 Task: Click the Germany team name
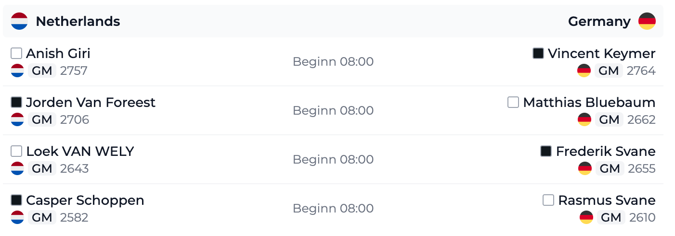[599, 21]
